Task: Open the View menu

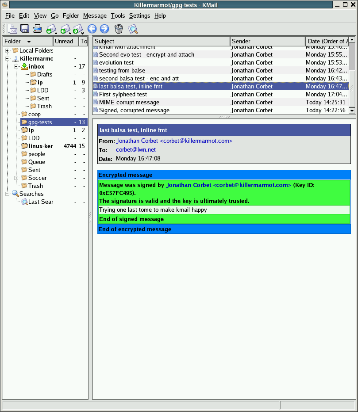Action: click(x=40, y=16)
